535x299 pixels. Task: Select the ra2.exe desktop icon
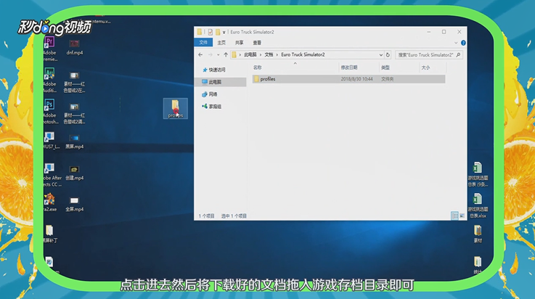[50, 202]
